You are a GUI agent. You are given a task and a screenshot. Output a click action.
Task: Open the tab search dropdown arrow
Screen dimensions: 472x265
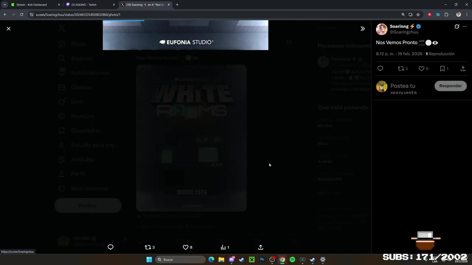click(4, 5)
